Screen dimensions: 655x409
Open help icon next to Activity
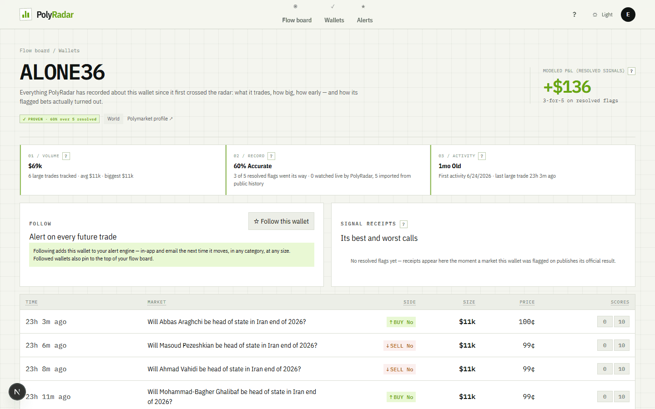pos(482,156)
